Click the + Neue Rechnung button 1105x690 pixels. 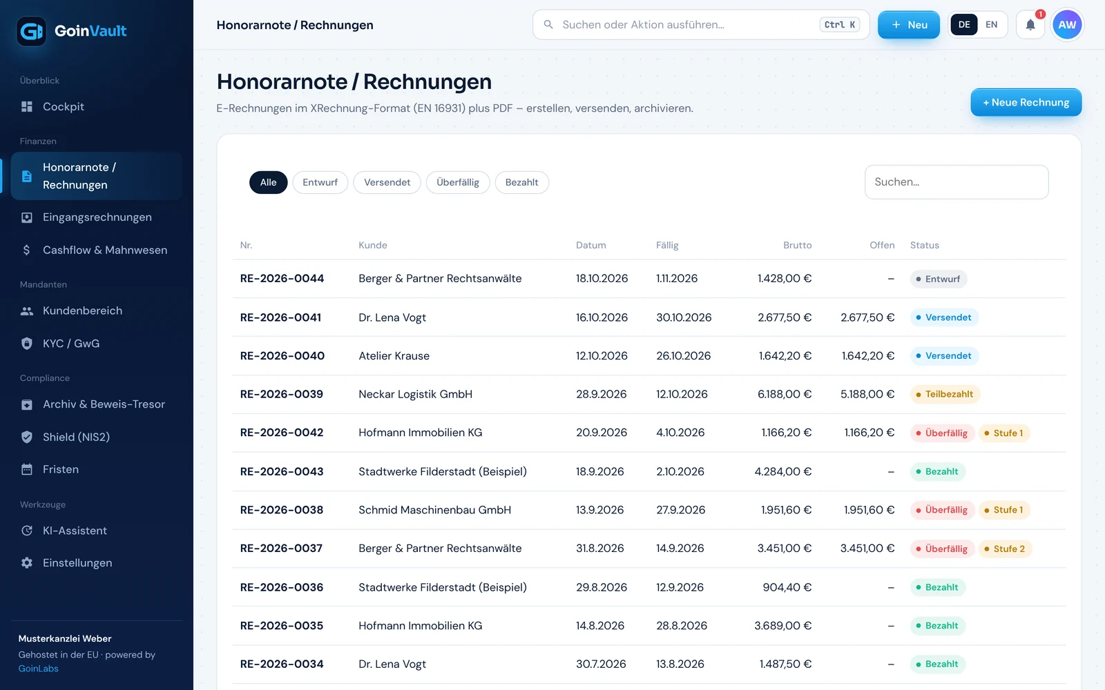[1026, 102]
